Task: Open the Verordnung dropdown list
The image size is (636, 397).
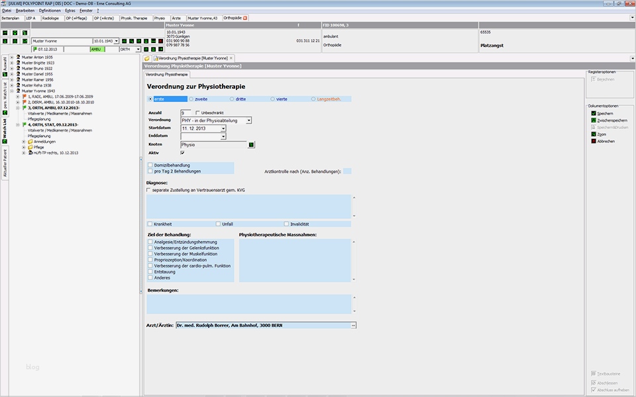Action: (x=248, y=120)
